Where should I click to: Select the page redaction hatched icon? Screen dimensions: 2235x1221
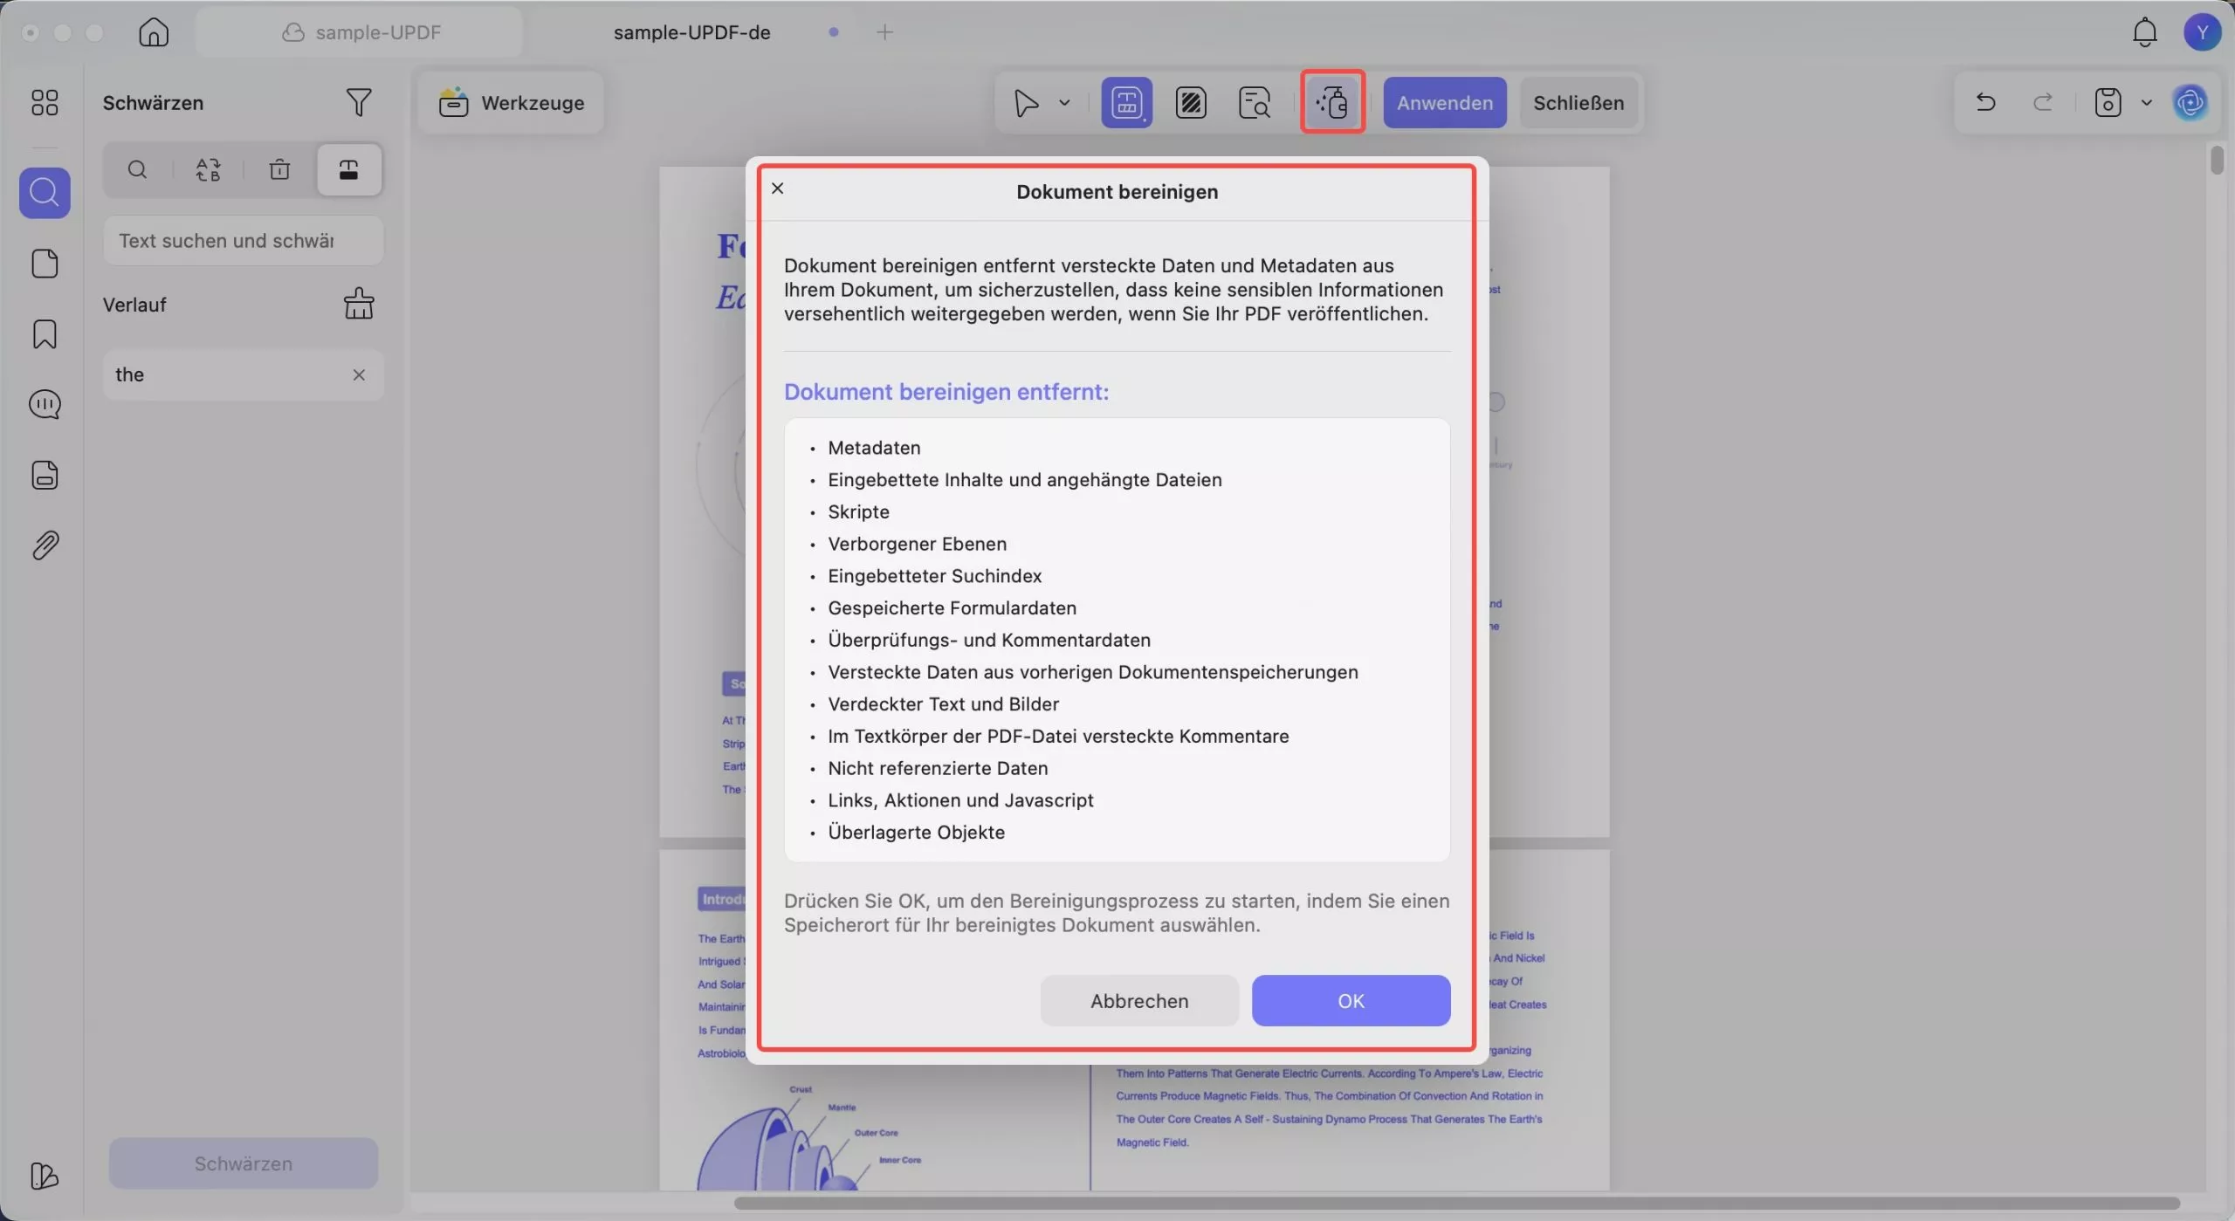[1191, 102]
